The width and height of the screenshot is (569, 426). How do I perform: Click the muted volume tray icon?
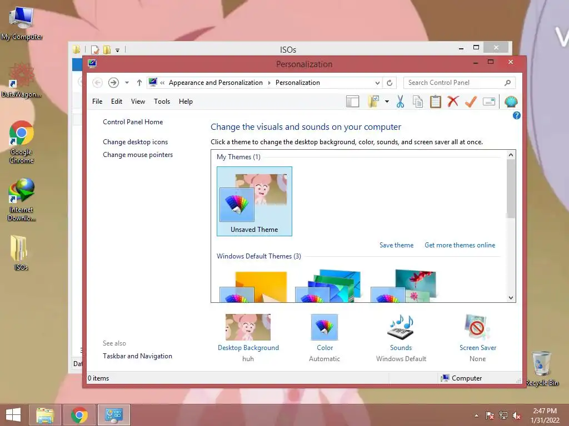coord(517,416)
